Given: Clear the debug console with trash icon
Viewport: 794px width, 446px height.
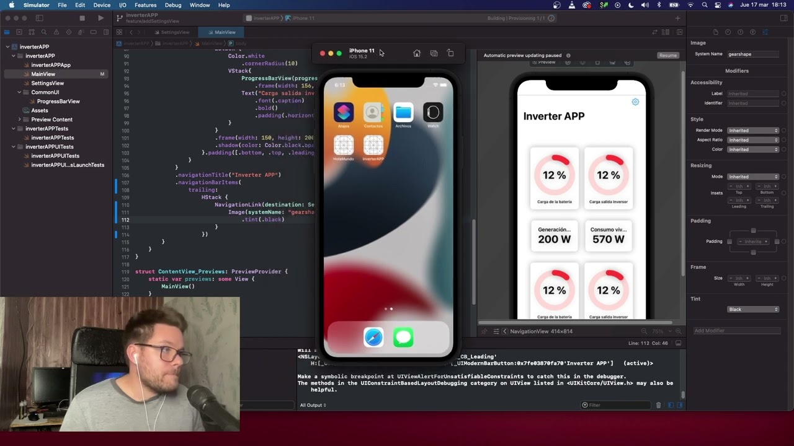Looking at the screenshot, I should tap(658, 405).
